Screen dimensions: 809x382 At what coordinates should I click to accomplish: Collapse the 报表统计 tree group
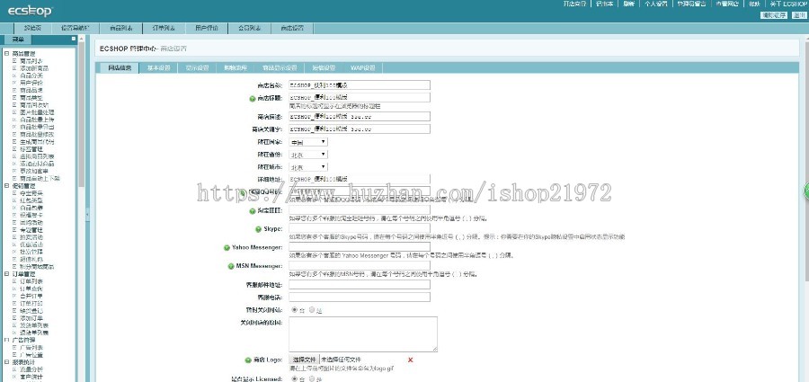pyautogui.click(x=6, y=362)
